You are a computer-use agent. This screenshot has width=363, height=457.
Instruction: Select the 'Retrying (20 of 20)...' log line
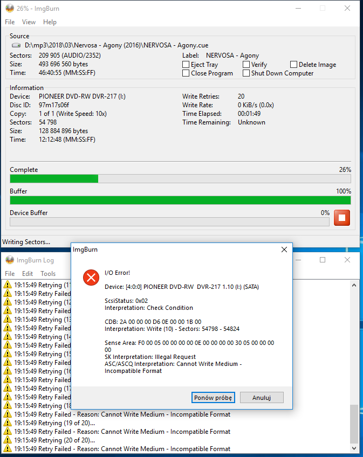(x=54, y=440)
